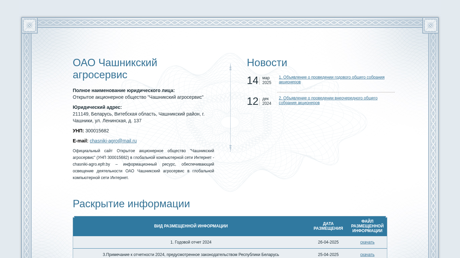This screenshot has width=460, height=258.
Task: Click the ВИД РАЗМЕЩЕННОЙ ИНФОРМАЦИИ column header
Action: click(191, 226)
